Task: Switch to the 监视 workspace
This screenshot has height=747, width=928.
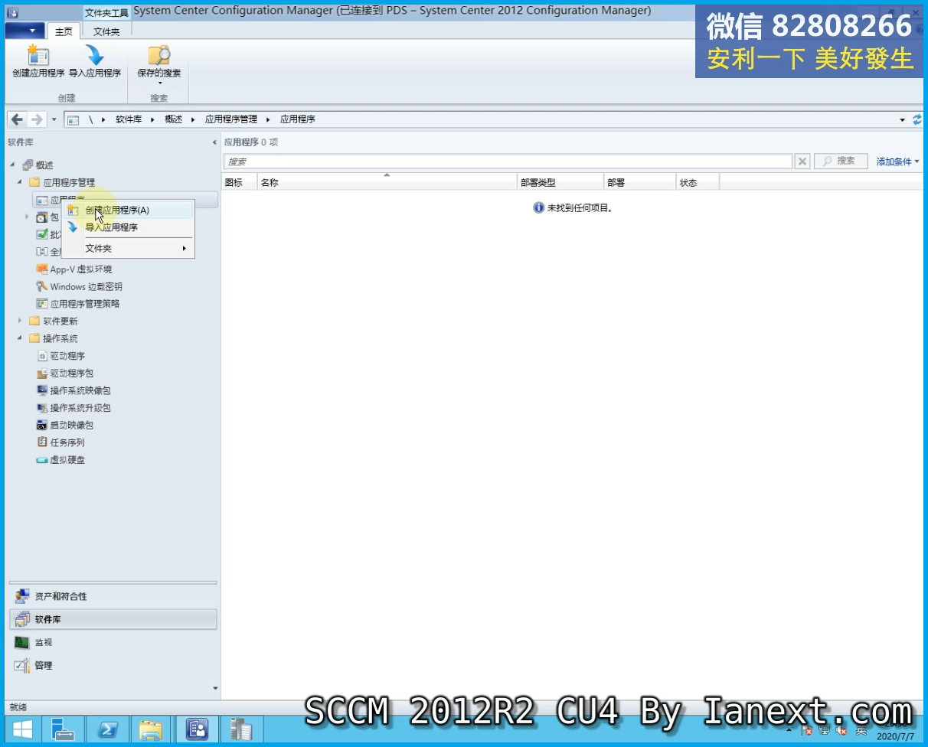Action: click(x=113, y=643)
